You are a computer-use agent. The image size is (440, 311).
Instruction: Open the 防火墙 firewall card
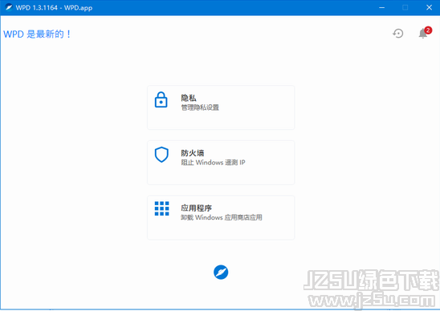pyautogui.click(x=221, y=163)
